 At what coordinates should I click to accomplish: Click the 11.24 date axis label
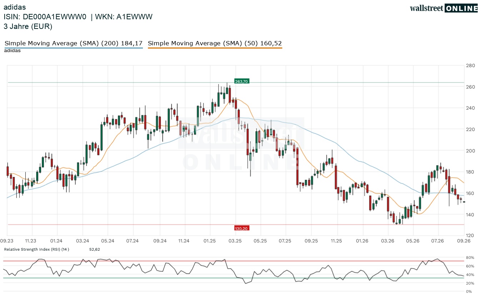[x=184, y=241]
